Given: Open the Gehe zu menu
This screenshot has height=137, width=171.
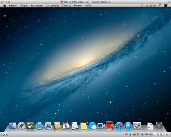Looking at the screenshot, I should coord(66,6).
